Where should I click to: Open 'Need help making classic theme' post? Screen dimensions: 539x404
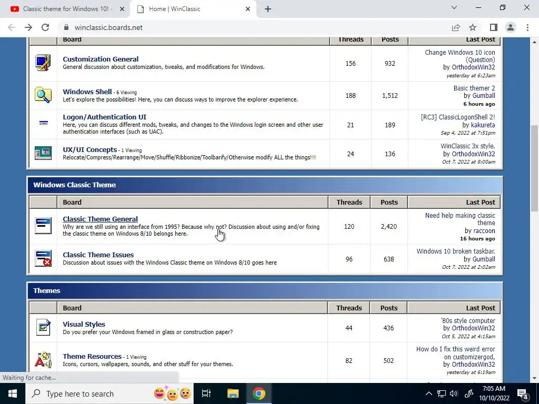pyautogui.click(x=460, y=219)
